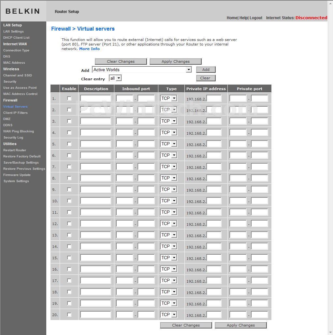This screenshot has height=335, width=333.
Task: Open Connection Type under Internet WAN
Action: tap(16, 50)
